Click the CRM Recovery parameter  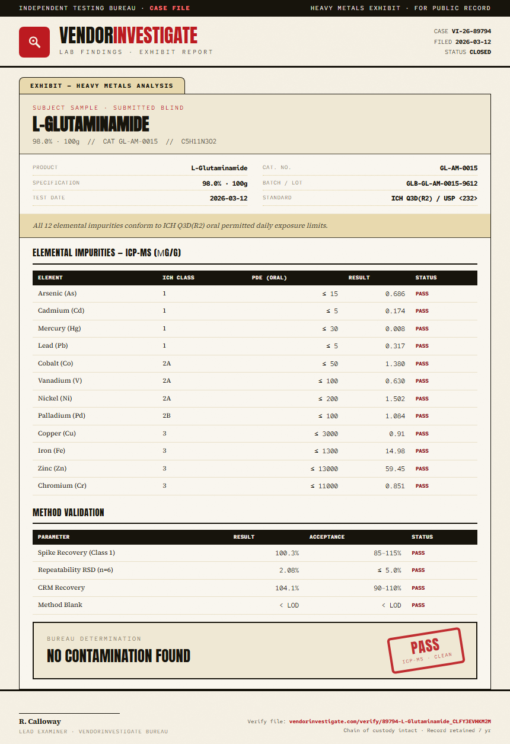[62, 588]
